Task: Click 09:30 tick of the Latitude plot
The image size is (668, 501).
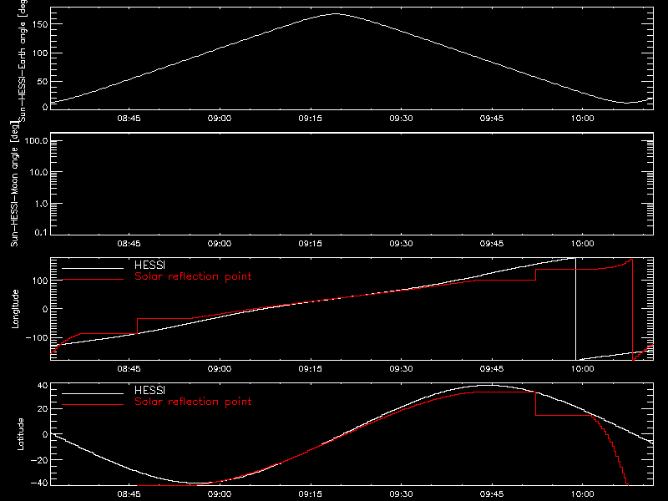Action: [401, 494]
